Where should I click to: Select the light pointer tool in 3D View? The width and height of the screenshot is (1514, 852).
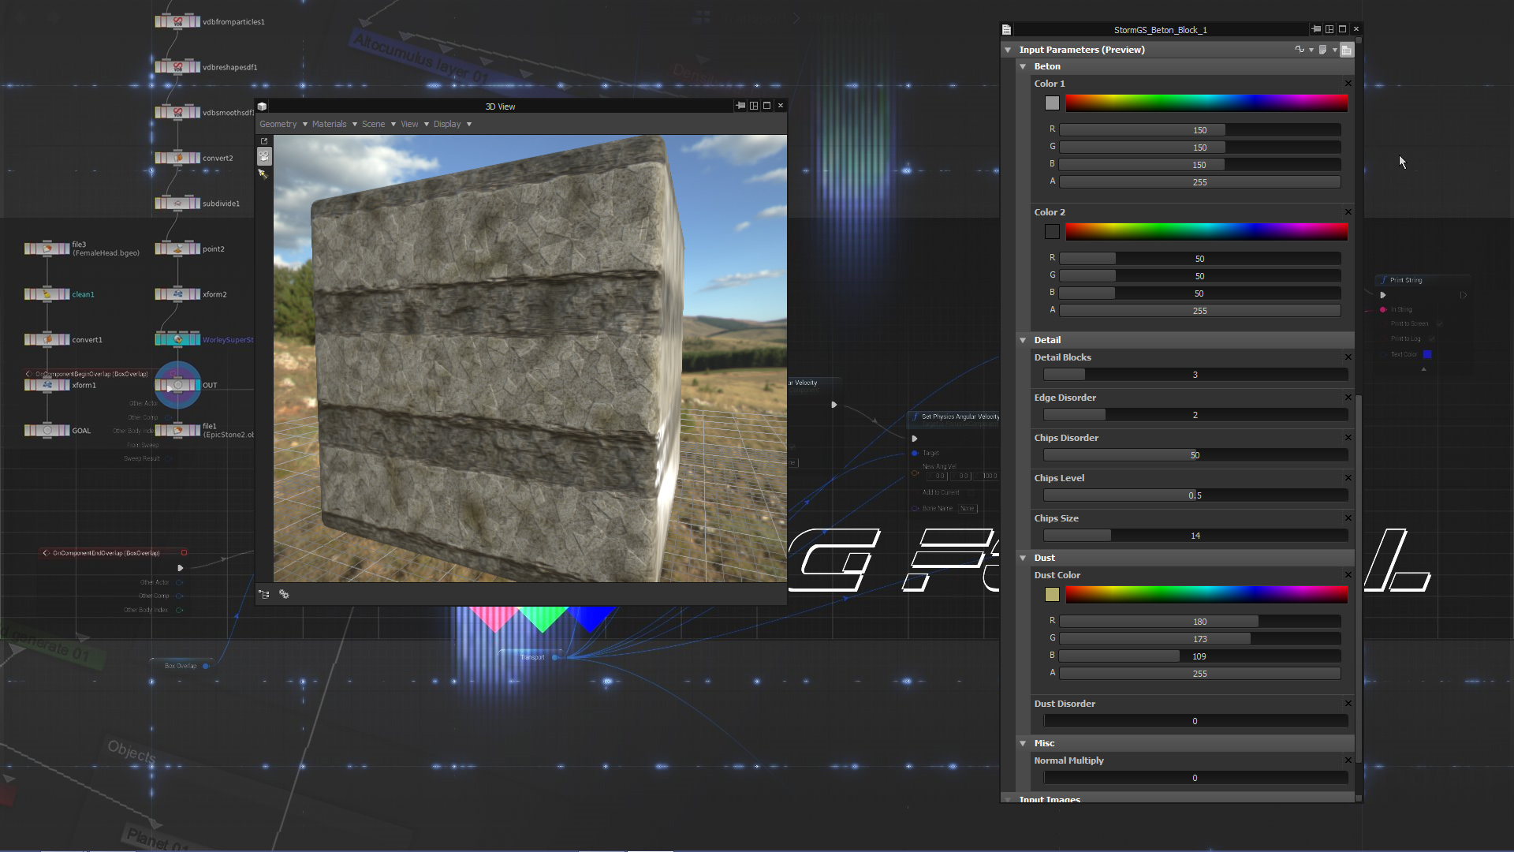(x=263, y=174)
